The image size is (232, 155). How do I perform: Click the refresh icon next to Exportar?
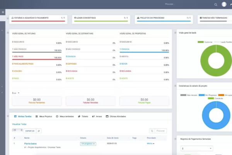[39, 131]
